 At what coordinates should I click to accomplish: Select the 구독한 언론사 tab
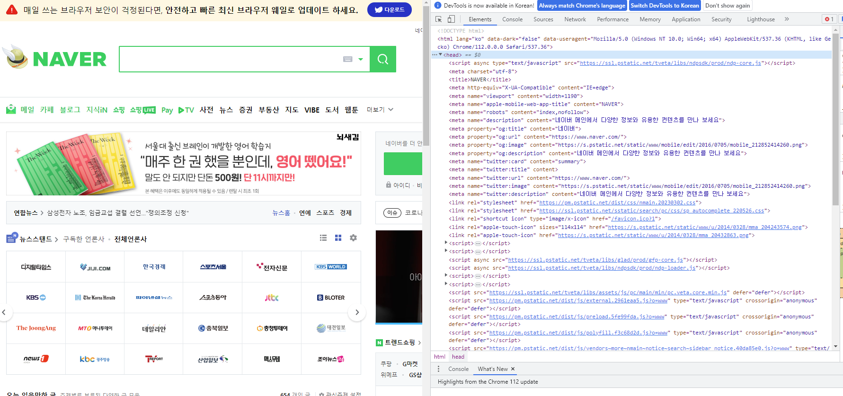[84, 239]
